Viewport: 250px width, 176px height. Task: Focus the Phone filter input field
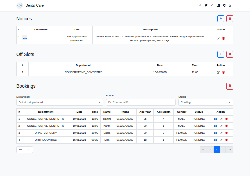pyautogui.click(x=141, y=102)
